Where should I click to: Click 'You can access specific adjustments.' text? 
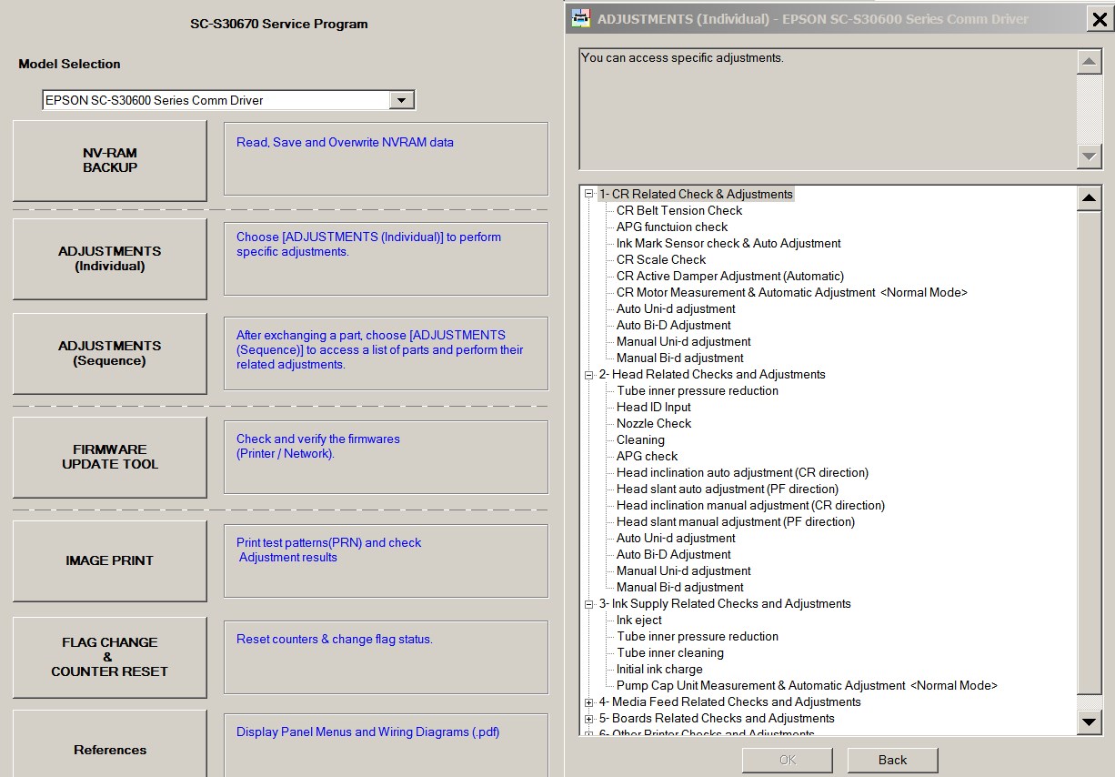pyautogui.click(x=682, y=57)
